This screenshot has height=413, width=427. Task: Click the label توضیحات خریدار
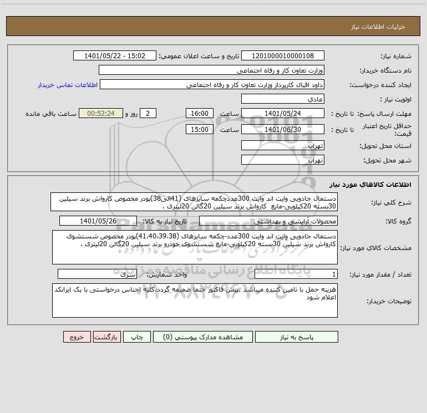(389, 301)
